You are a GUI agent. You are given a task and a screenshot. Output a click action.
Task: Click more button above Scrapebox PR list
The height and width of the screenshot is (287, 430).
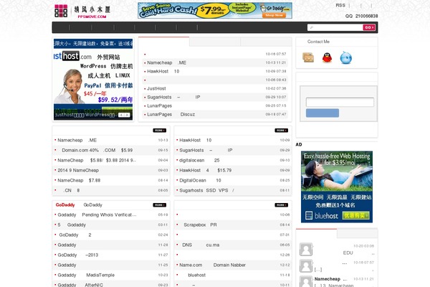click(x=282, y=205)
